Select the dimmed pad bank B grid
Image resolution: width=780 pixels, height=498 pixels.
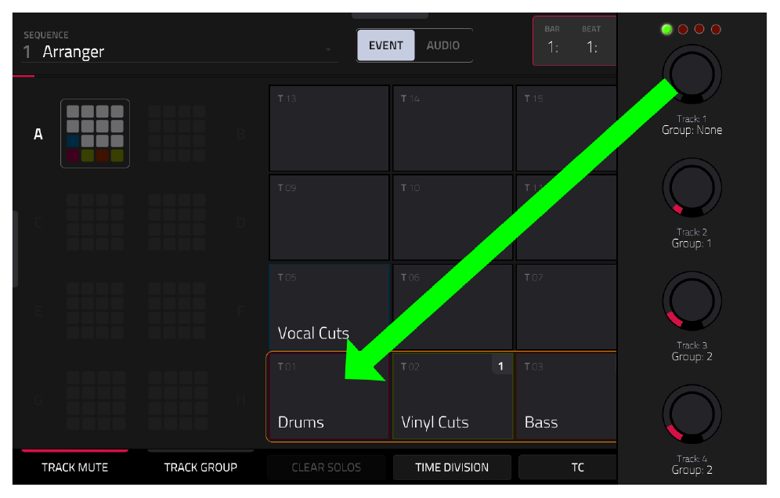pos(176,133)
